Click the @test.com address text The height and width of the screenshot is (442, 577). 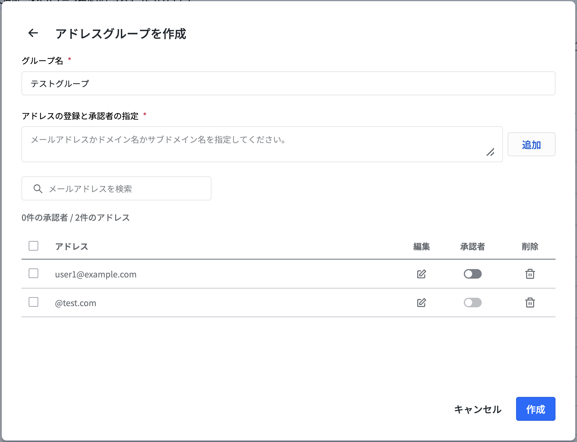tap(76, 303)
